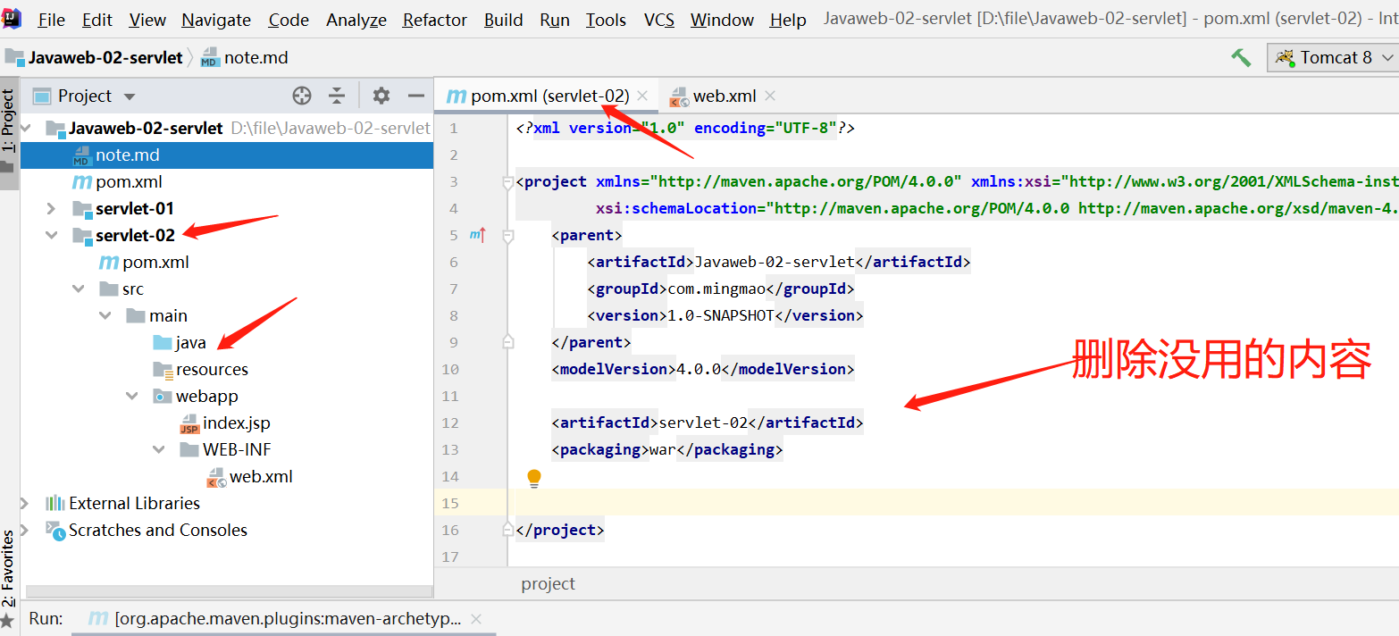This screenshot has height=636, width=1399.
Task: Place cursor on empty line 15
Action: [x=958, y=503]
